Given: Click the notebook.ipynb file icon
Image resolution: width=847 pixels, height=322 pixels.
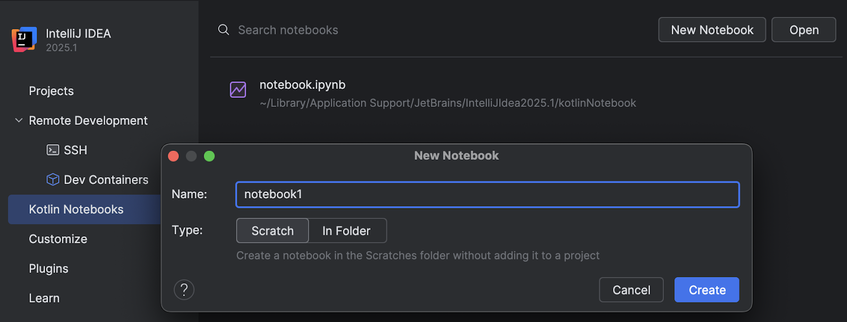Looking at the screenshot, I should (238, 89).
